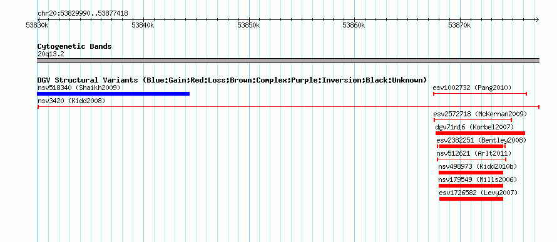Image resolution: width=557 pixels, height=242 pixels.
Task: Open the nsv3420 (Kidd2008) variant label
Action: point(71,101)
